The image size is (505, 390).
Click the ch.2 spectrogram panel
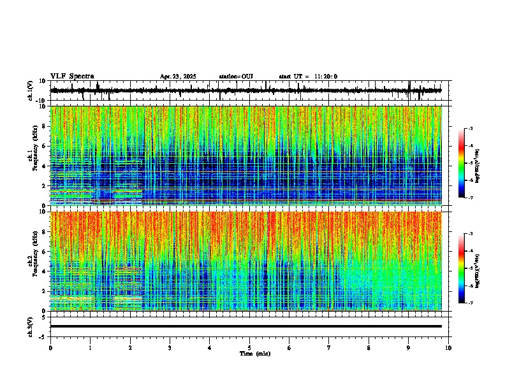click(246, 261)
